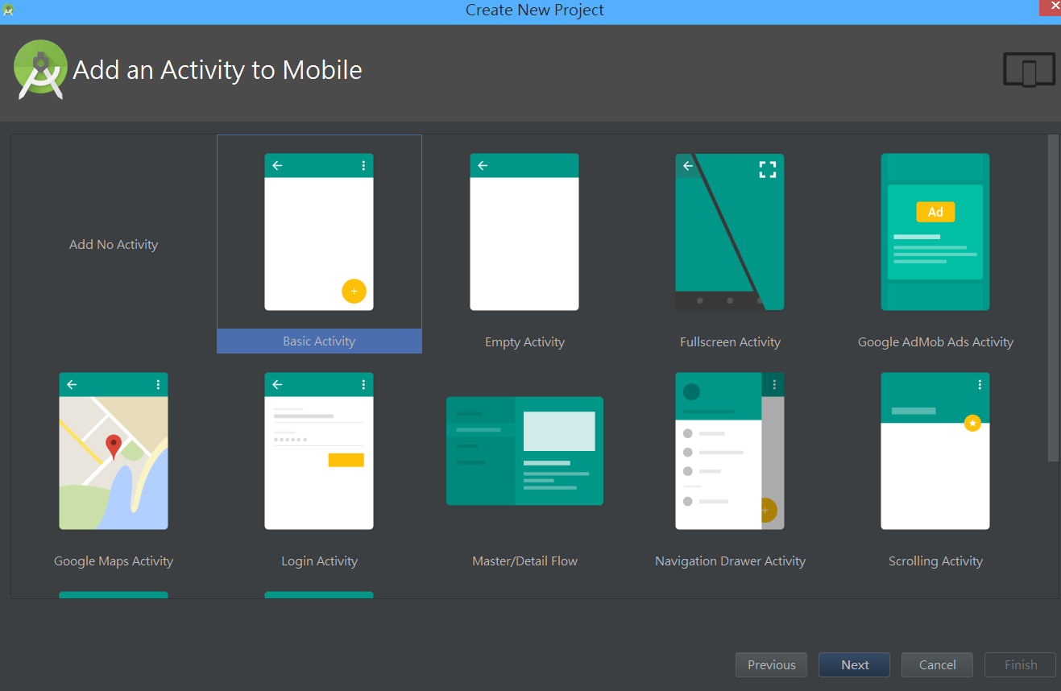Click the Google Maps Activity label

click(114, 561)
